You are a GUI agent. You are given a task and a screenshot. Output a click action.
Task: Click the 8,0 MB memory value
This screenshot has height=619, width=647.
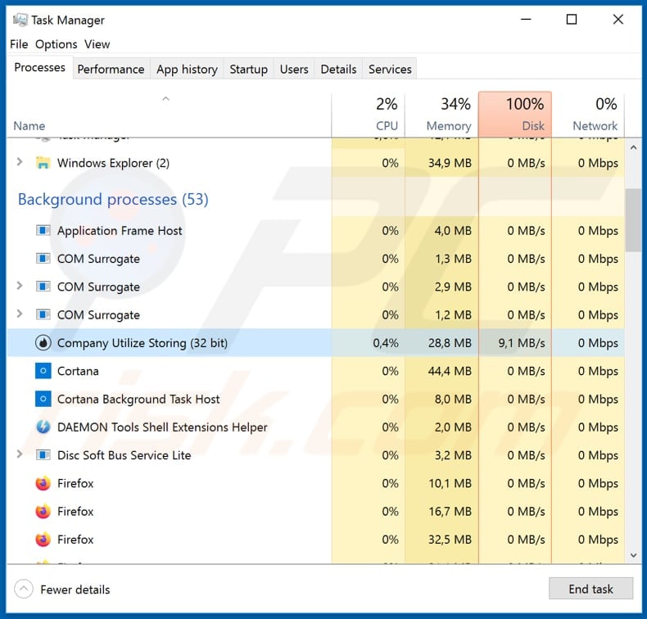coord(453,399)
